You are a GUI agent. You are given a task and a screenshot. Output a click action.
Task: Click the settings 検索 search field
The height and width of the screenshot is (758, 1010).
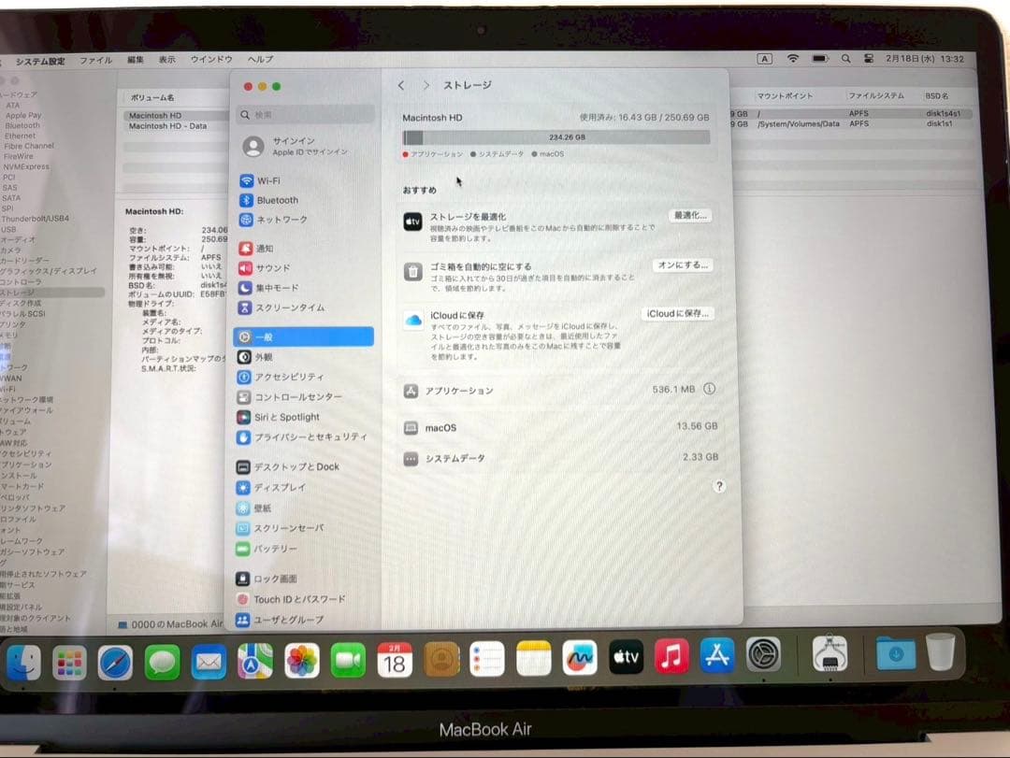pyautogui.click(x=306, y=115)
